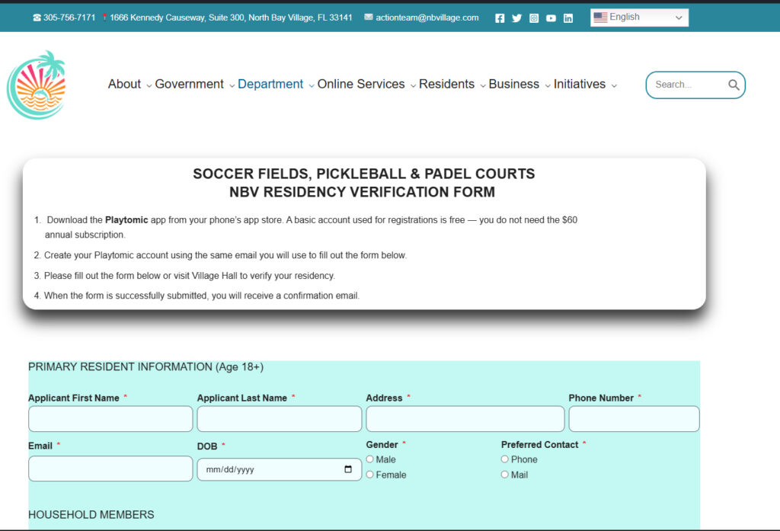The height and width of the screenshot is (531, 780).
Task: Click the Applicant Last Name field
Action: pyautogui.click(x=279, y=418)
